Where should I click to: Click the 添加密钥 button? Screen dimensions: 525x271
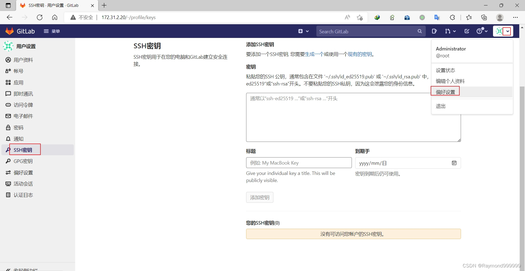tap(260, 197)
